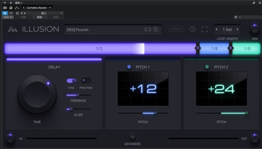Image resolution: width=262 pixels, height=149 pixels.
Task: Select the green 1/8 pitch segment
Action: (246, 49)
